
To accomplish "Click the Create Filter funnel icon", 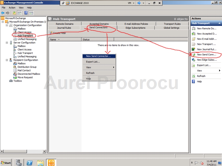I will [51, 33].
